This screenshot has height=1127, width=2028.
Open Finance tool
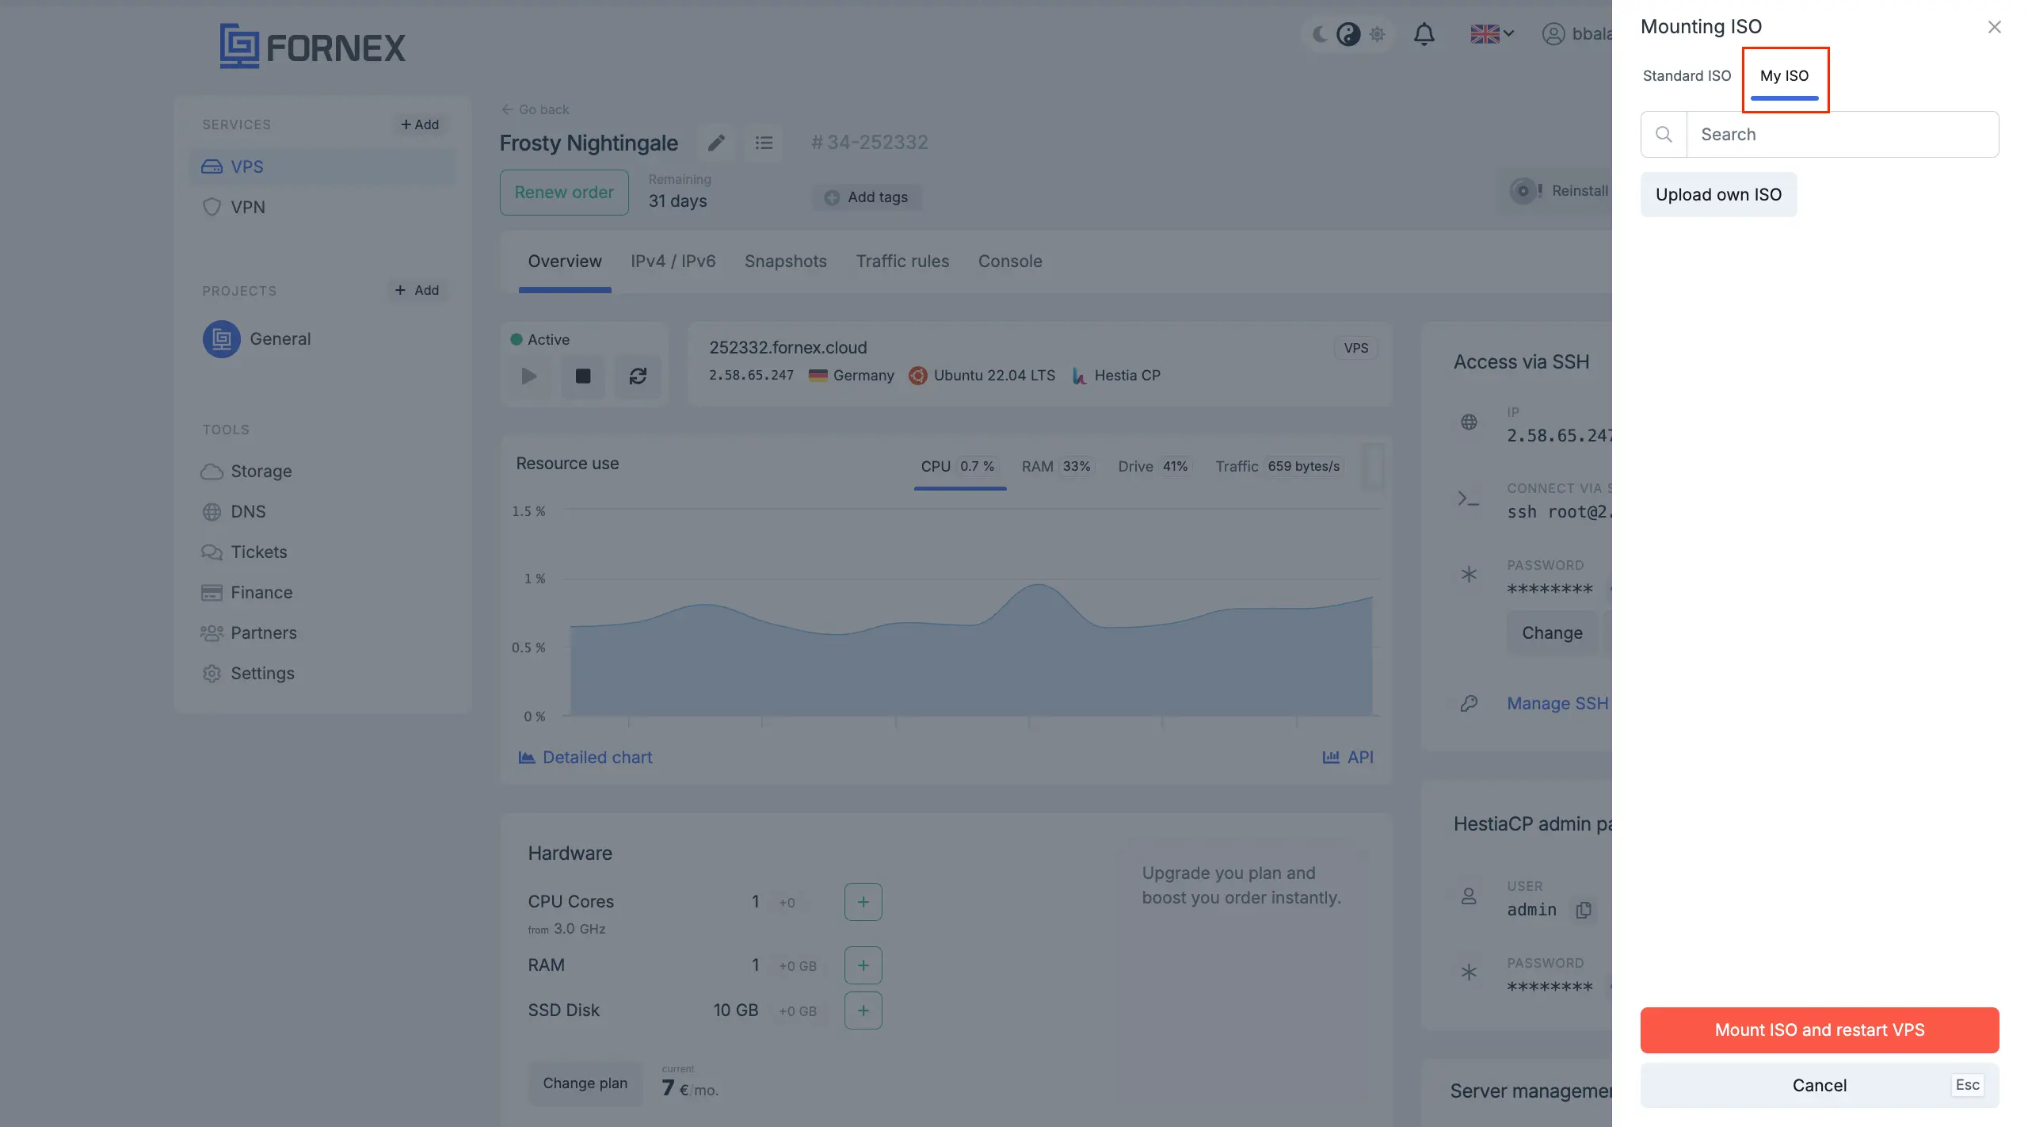(x=246, y=593)
